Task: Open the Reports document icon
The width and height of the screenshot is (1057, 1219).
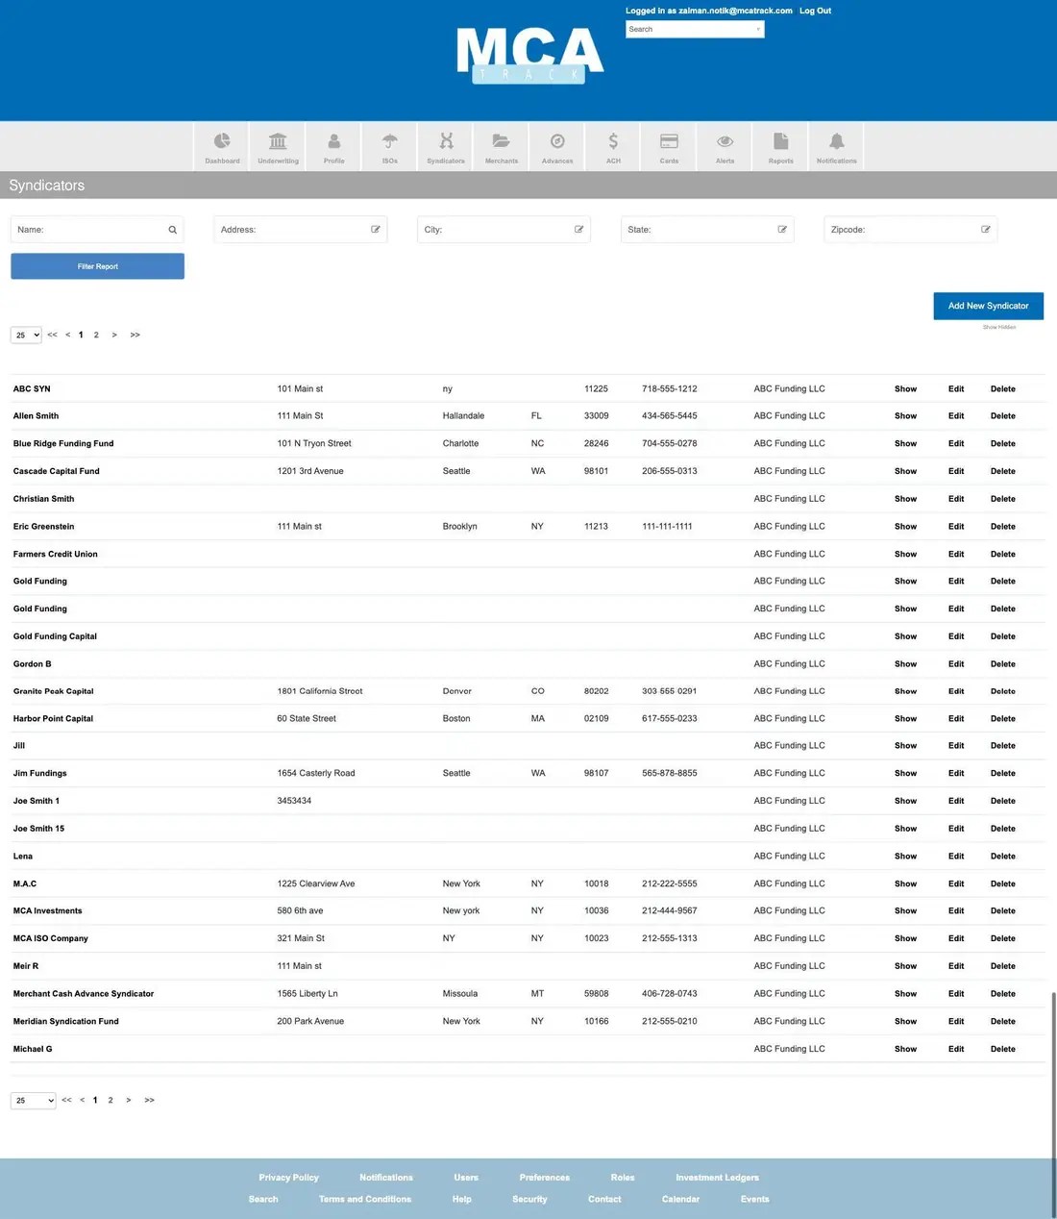Action: pos(781,141)
